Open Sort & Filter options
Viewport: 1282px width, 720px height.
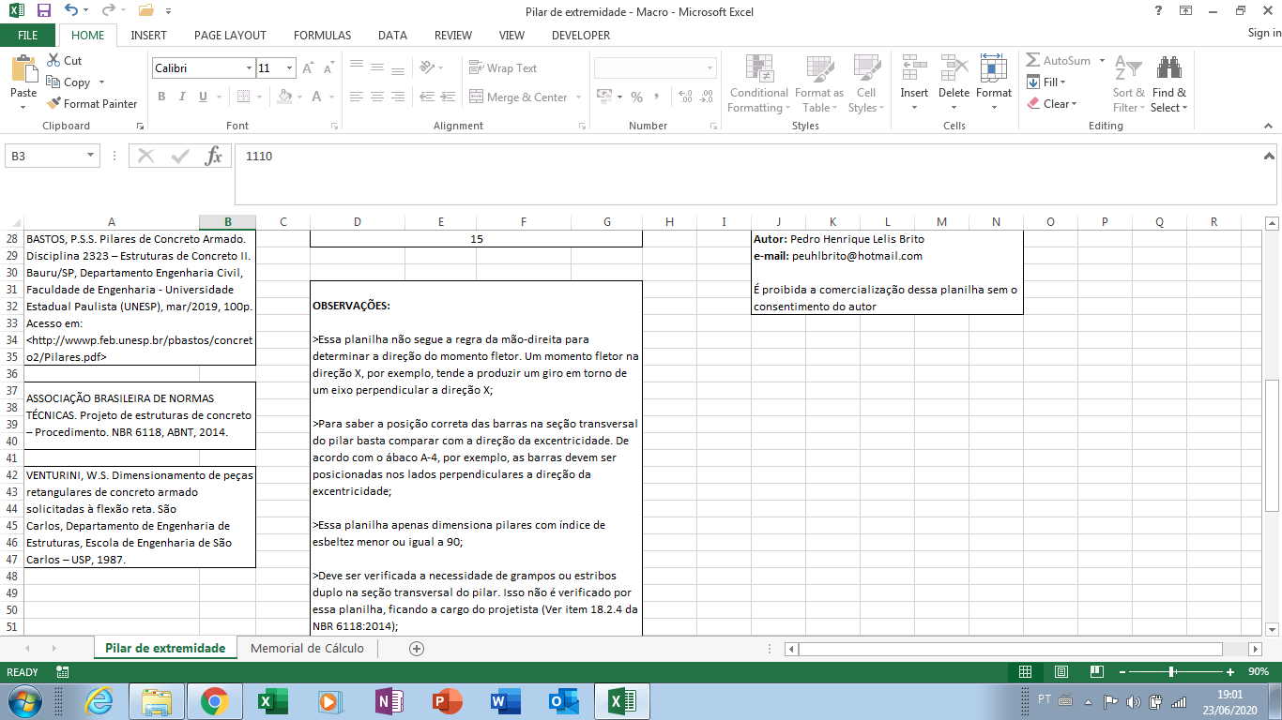[x=1128, y=83]
